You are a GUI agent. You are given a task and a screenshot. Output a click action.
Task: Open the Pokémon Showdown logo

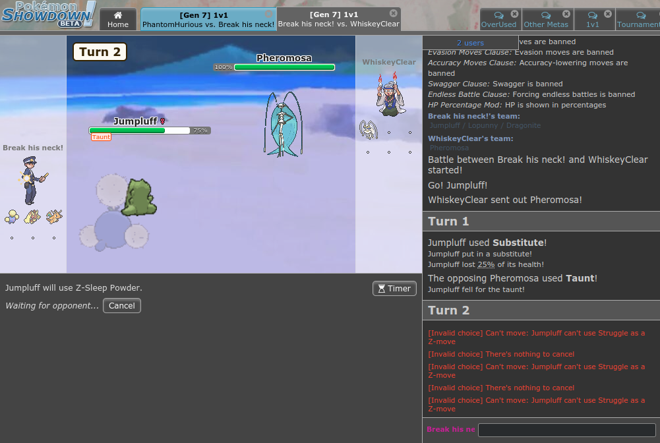pos(48,15)
